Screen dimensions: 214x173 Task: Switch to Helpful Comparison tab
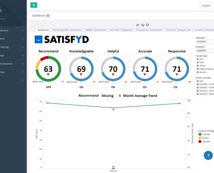96,30
